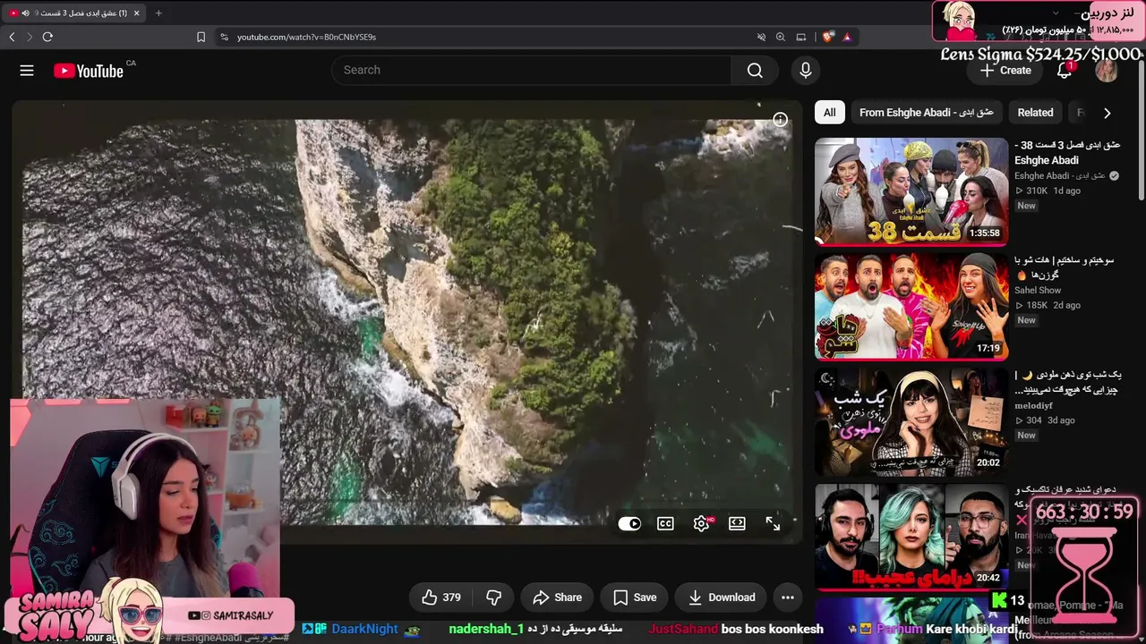This screenshot has height=644, width=1146.
Task: Click the zoom magnifier icon in address bar
Action: pos(781,37)
